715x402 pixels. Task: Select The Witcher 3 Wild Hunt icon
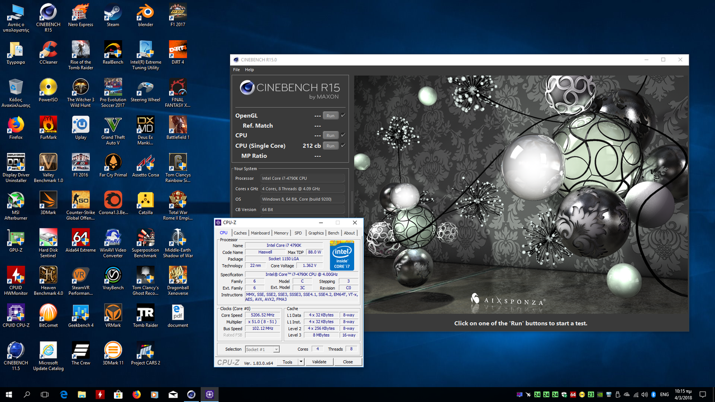click(x=80, y=93)
